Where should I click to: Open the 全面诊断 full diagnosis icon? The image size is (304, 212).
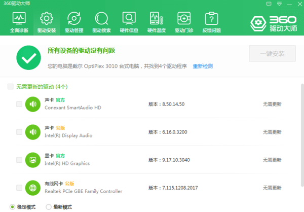pos(19,22)
